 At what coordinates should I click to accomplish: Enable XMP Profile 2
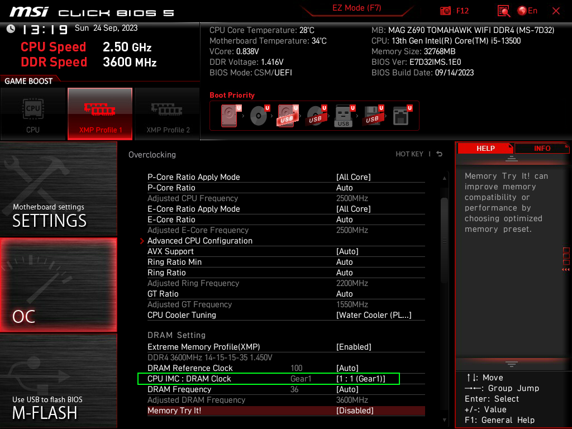[x=167, y=114]
